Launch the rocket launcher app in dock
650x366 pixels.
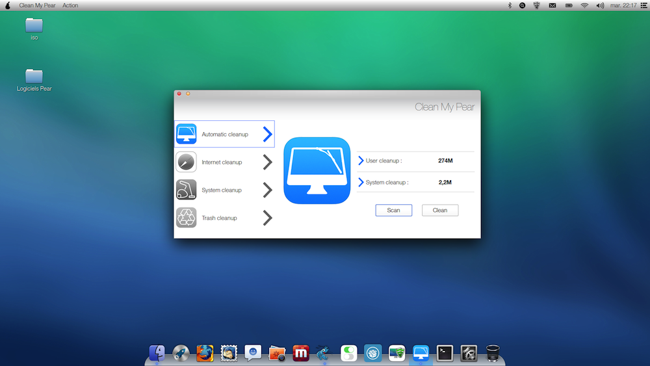tap(181, 353)
